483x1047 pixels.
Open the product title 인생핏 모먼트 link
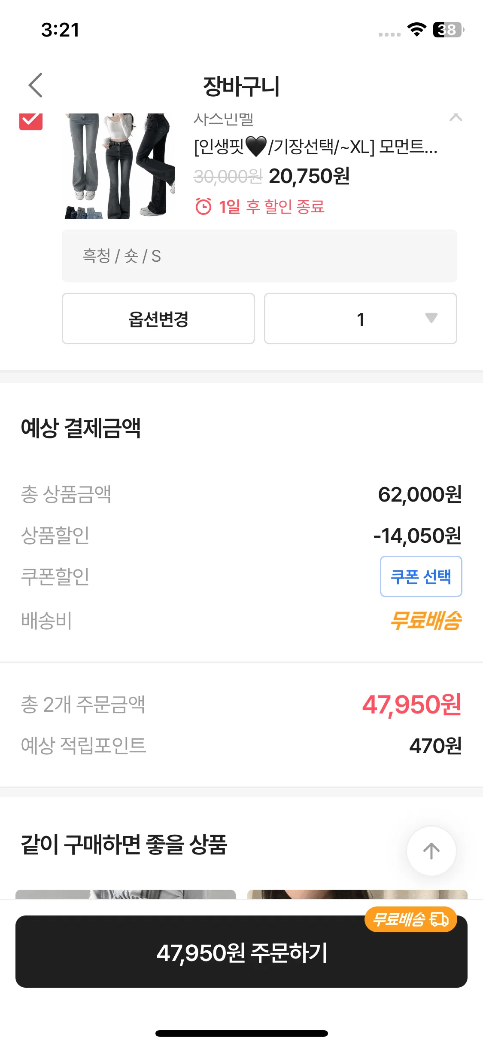coord(316,147)
